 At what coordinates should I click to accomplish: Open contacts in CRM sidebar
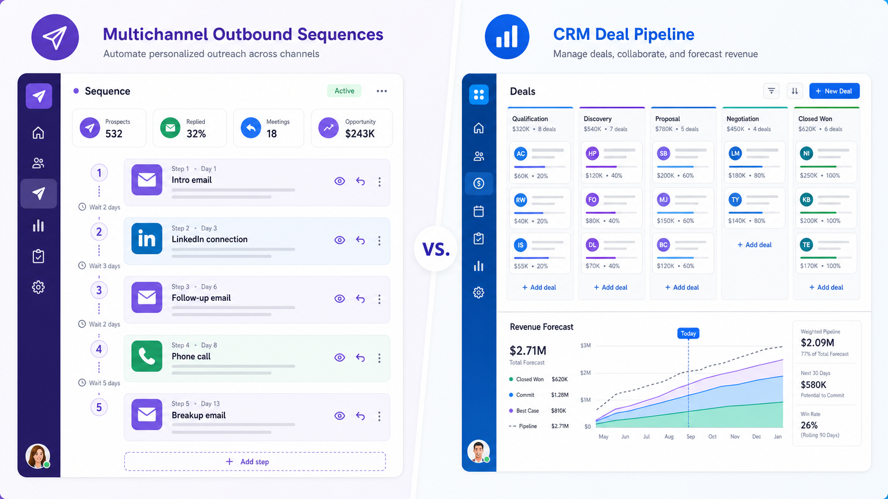(479, 156)
